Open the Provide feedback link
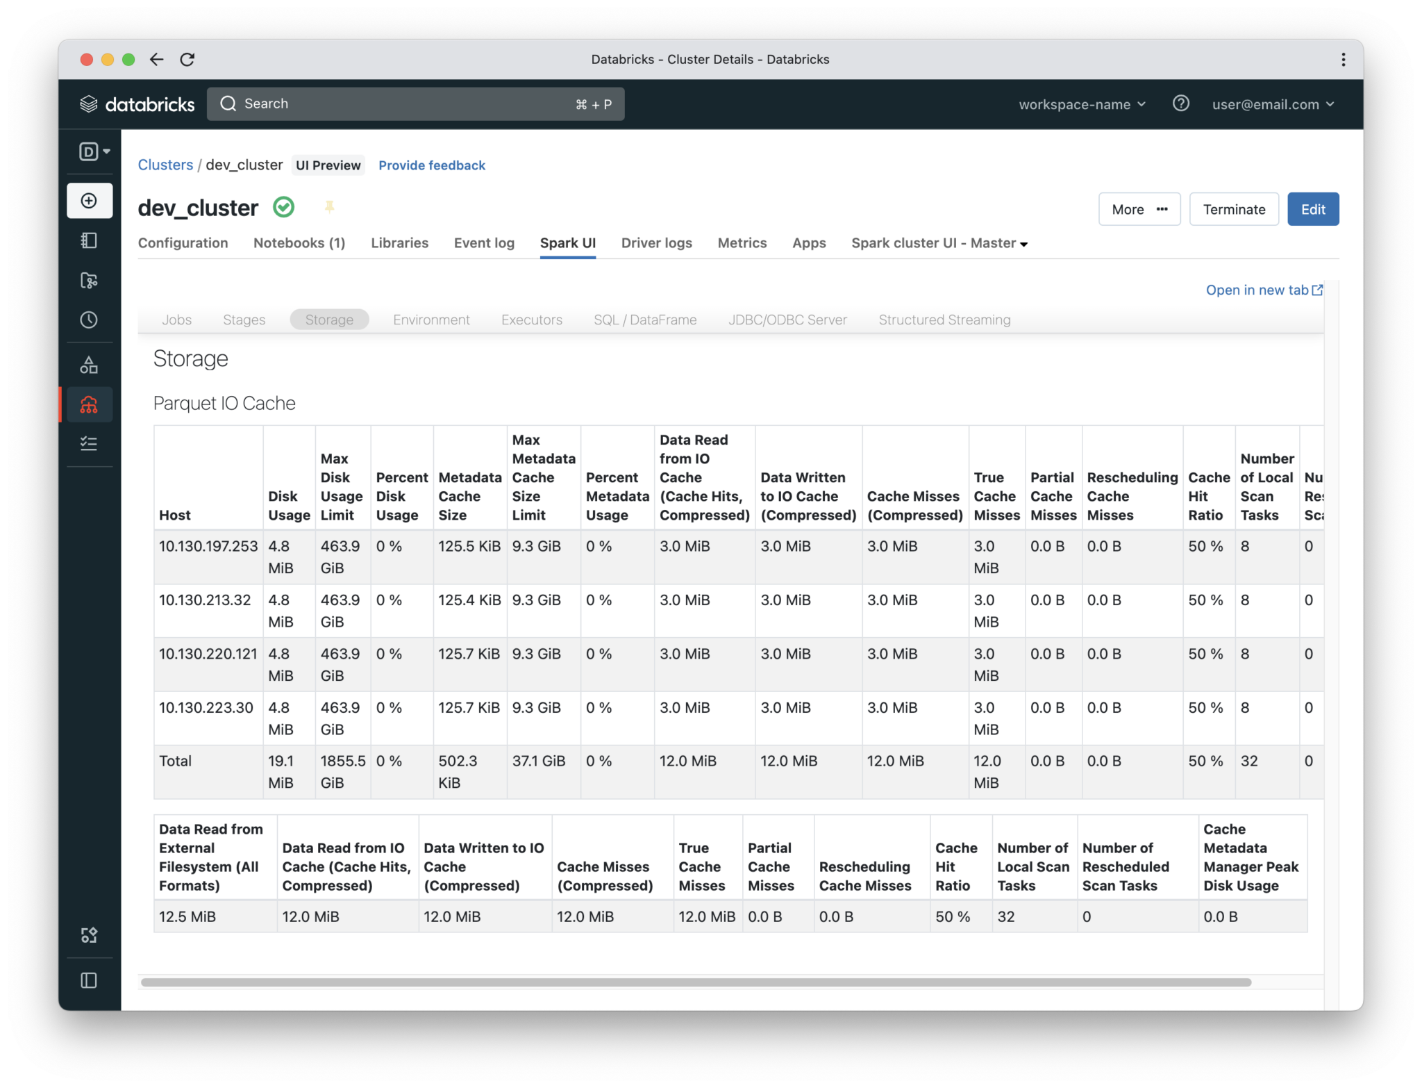The width and height of the screenshot is (1422, 1088). [432, 165]
